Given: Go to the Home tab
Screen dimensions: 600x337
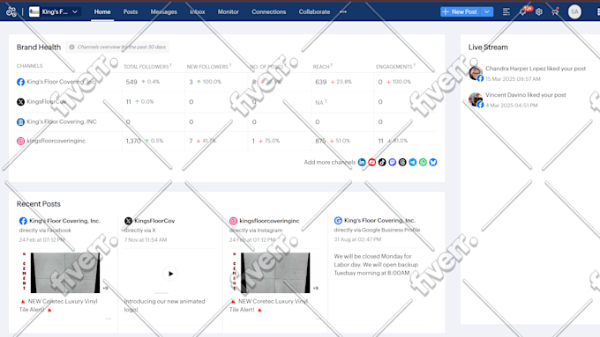Looking at the screenshot, I should pyautogui.click(x=102, y=11).
